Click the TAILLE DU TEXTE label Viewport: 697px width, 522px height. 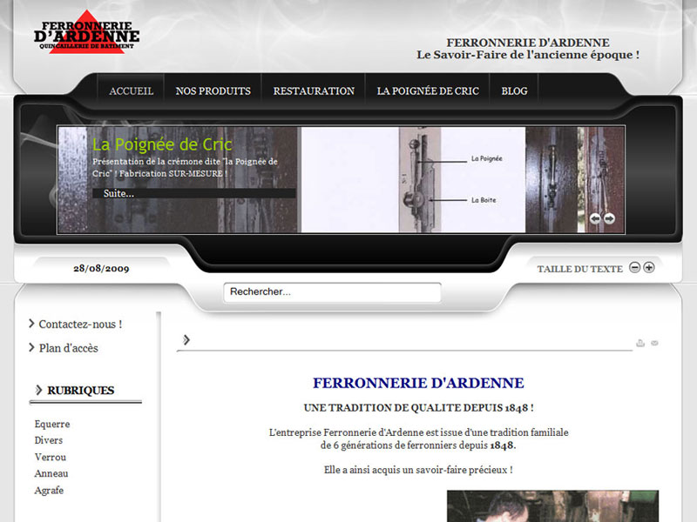(579, 269)
